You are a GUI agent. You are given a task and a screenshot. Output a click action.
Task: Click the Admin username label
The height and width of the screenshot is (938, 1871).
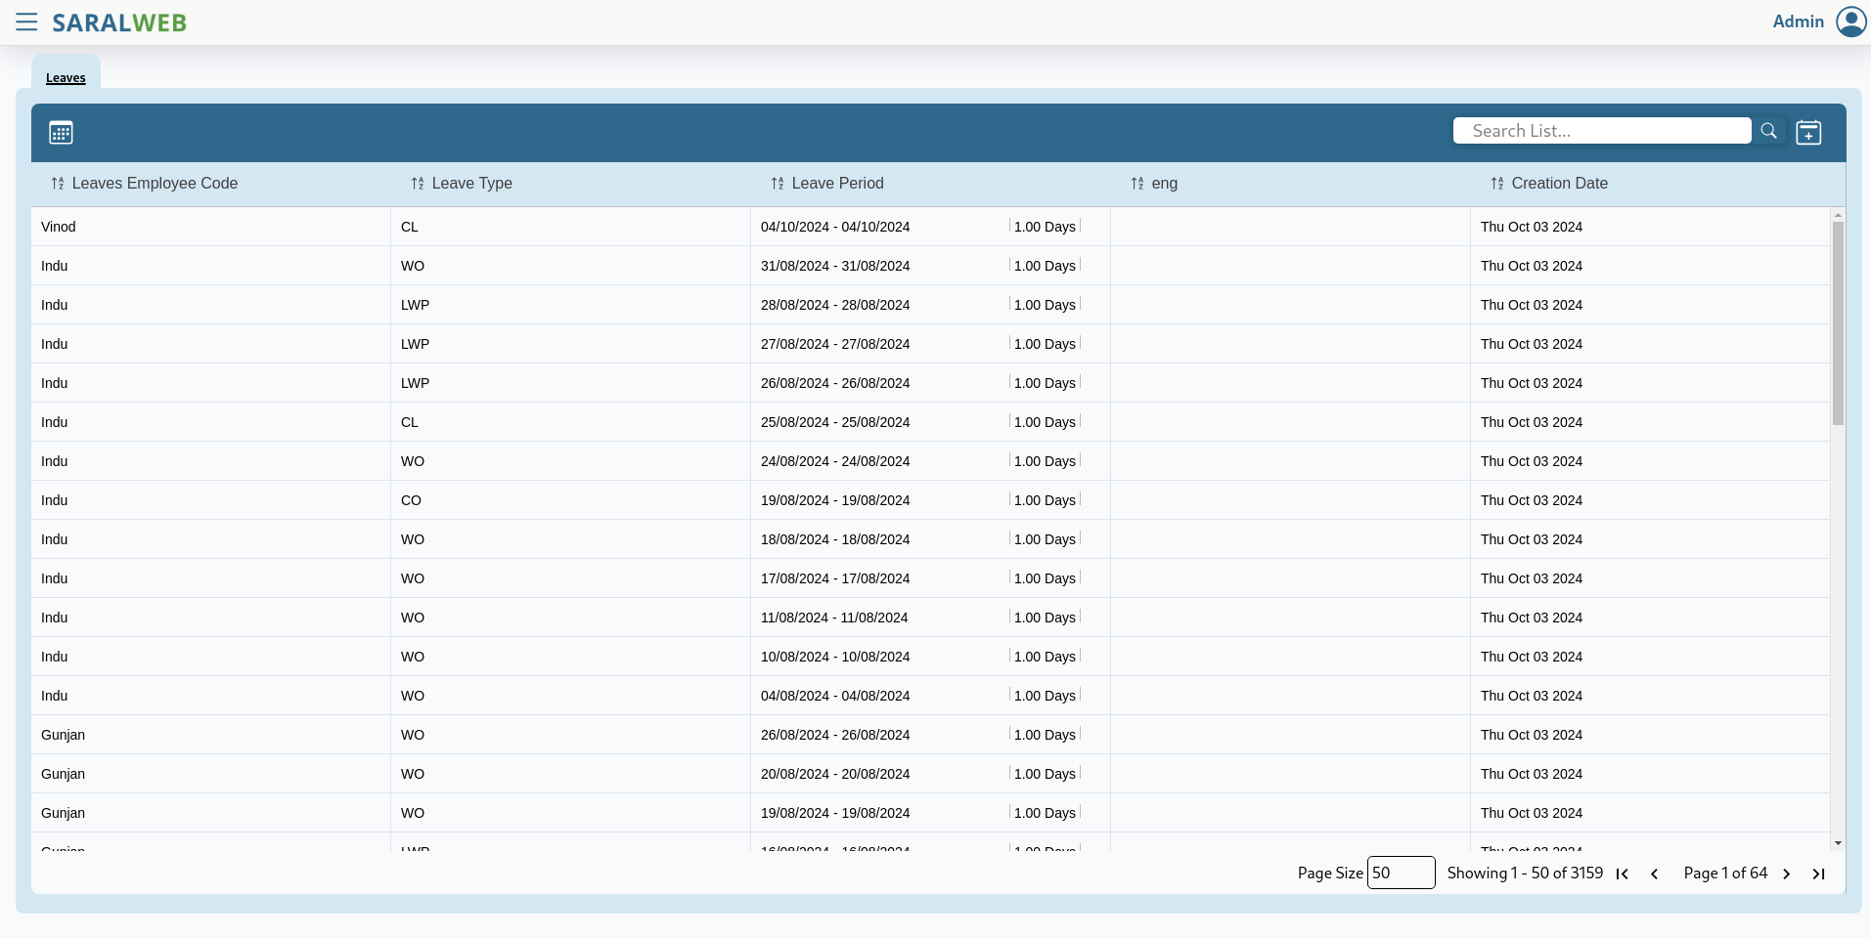[1798, 21]
